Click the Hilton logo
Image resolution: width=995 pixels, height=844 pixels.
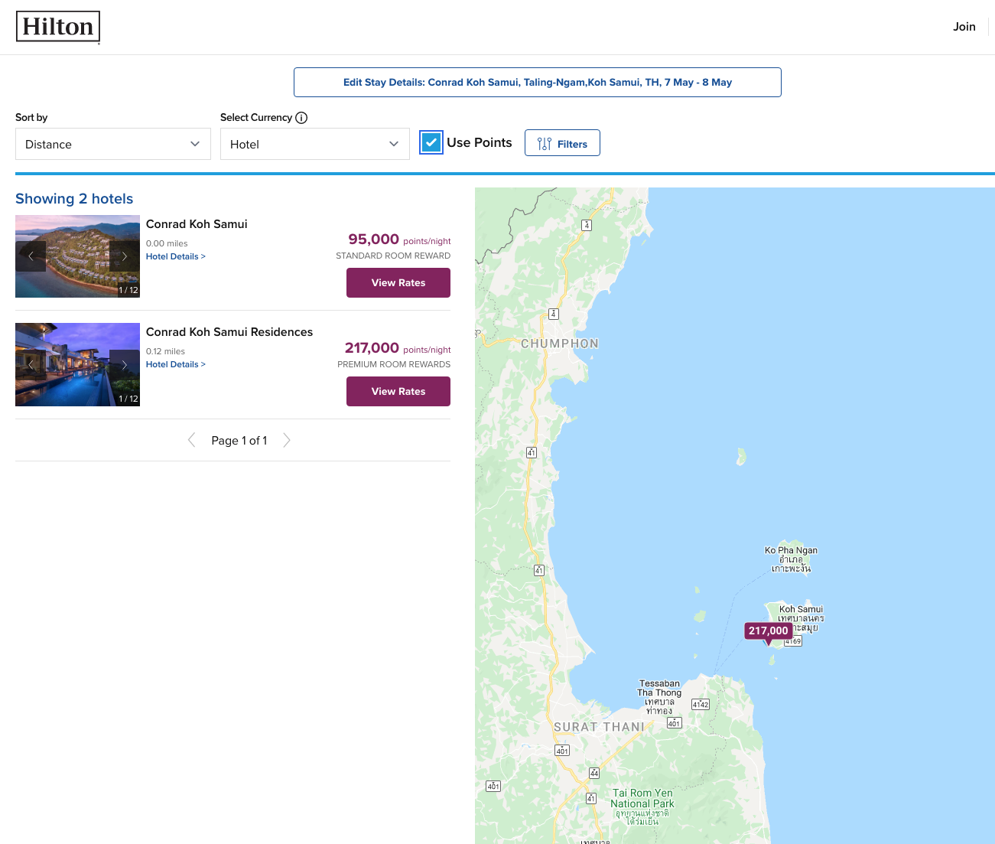click(58, 27)
